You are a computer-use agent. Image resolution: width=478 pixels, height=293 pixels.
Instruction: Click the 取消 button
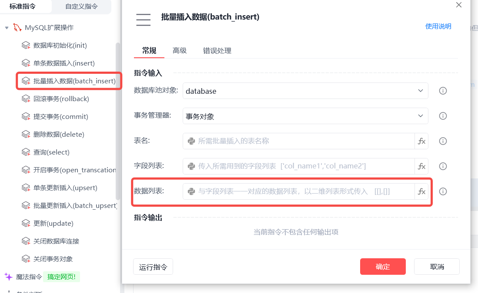pos(437,267)
